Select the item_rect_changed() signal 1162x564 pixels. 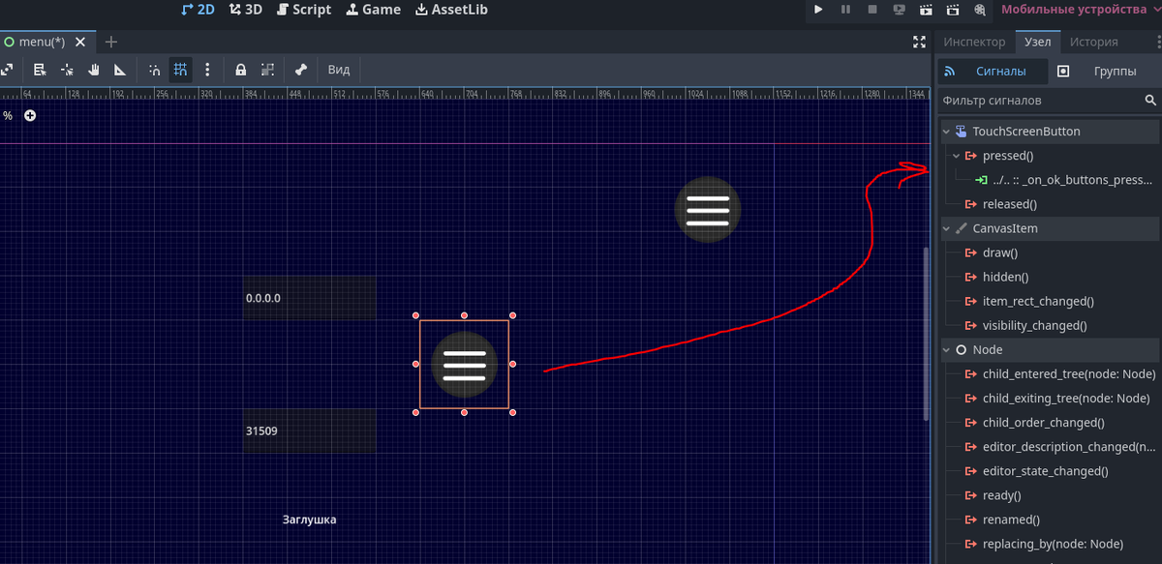(x=1038, y=301)
